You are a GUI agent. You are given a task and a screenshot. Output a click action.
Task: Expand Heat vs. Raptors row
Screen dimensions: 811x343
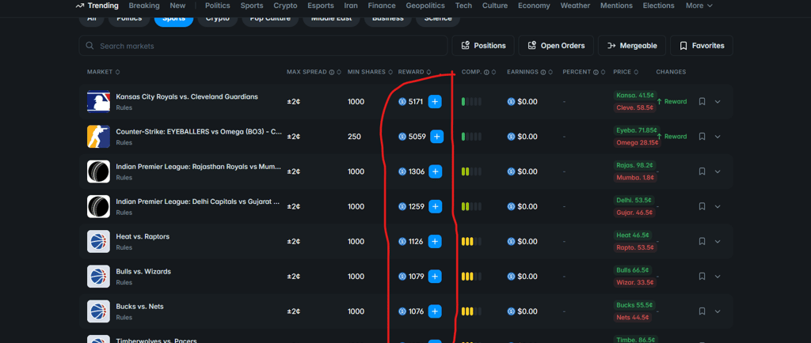718,241
